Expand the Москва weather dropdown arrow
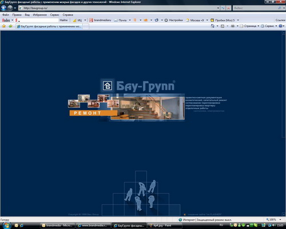The height and width of the screenshot is (229, 286). 207,20
